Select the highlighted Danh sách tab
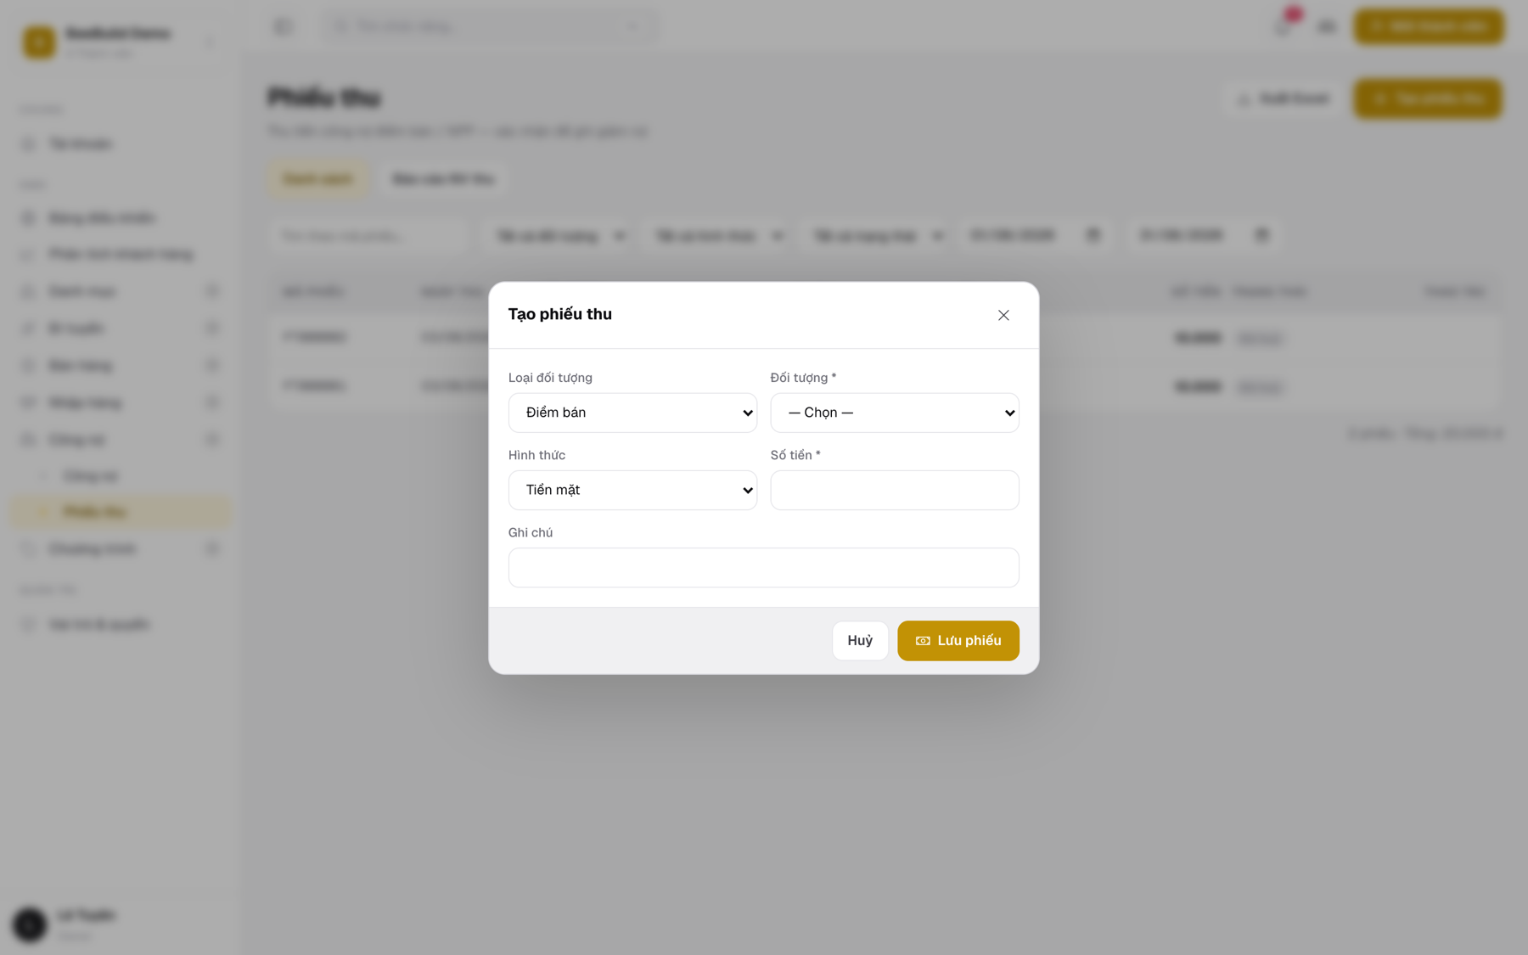Screen dimensions: 1528x955 coord(317,179)
